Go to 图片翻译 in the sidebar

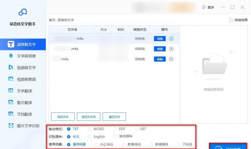pos(23,102)
